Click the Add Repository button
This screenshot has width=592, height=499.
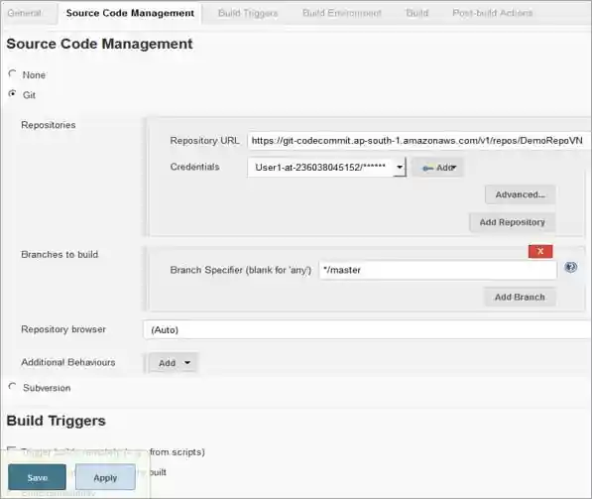[512, 222]
